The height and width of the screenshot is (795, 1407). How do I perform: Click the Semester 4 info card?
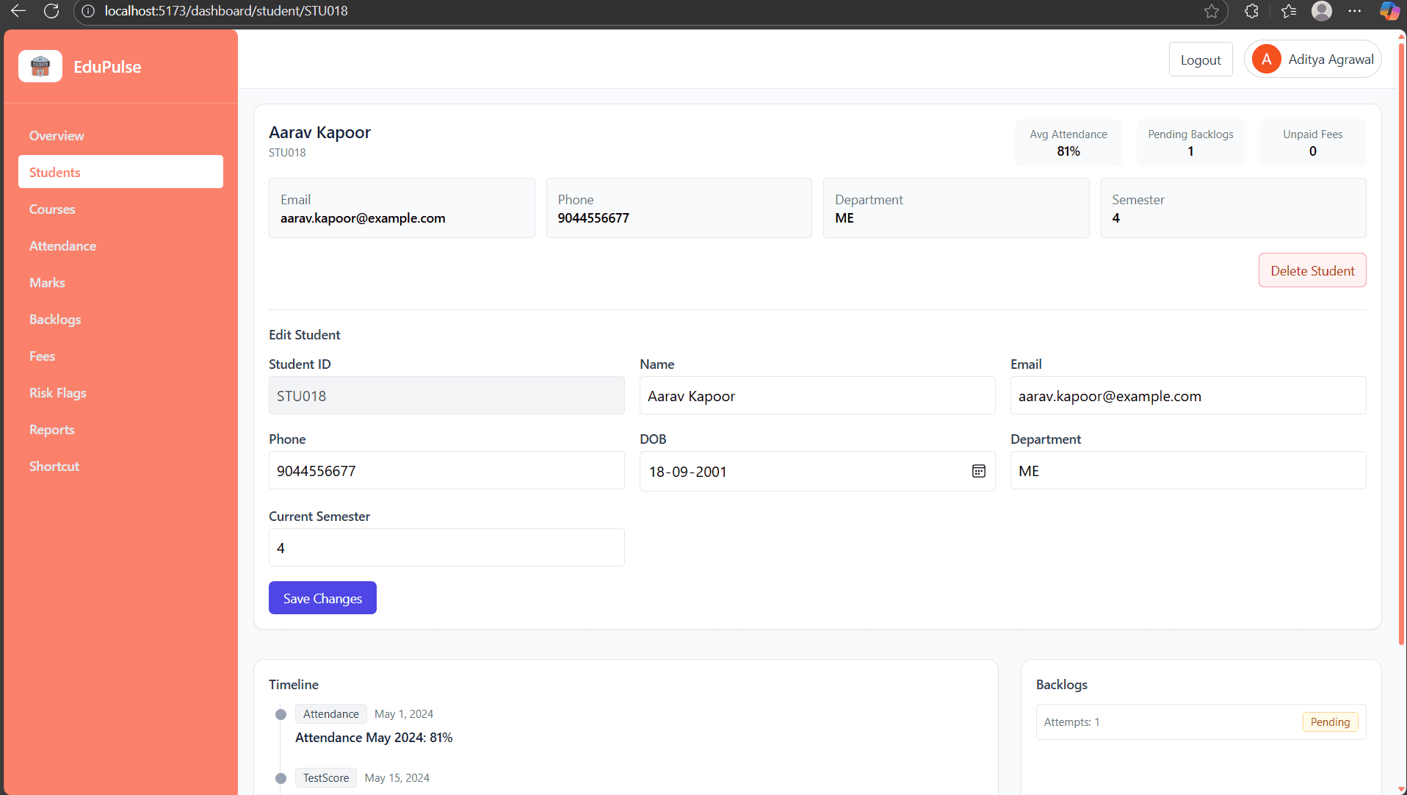click(1233, 208)
